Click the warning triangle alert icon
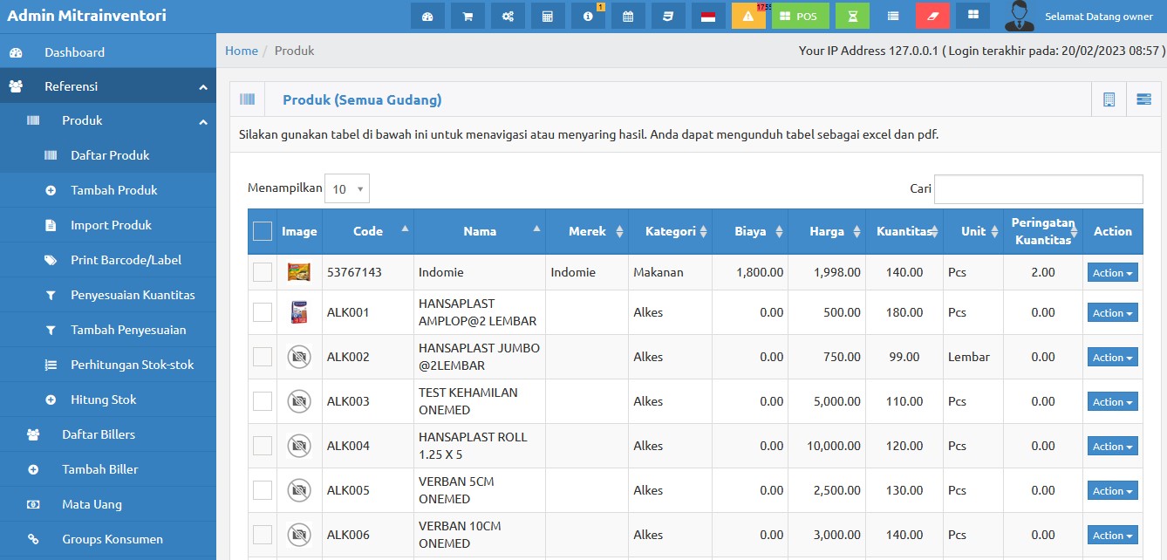This screenshot has height=560, width=1167. point(748,15)
